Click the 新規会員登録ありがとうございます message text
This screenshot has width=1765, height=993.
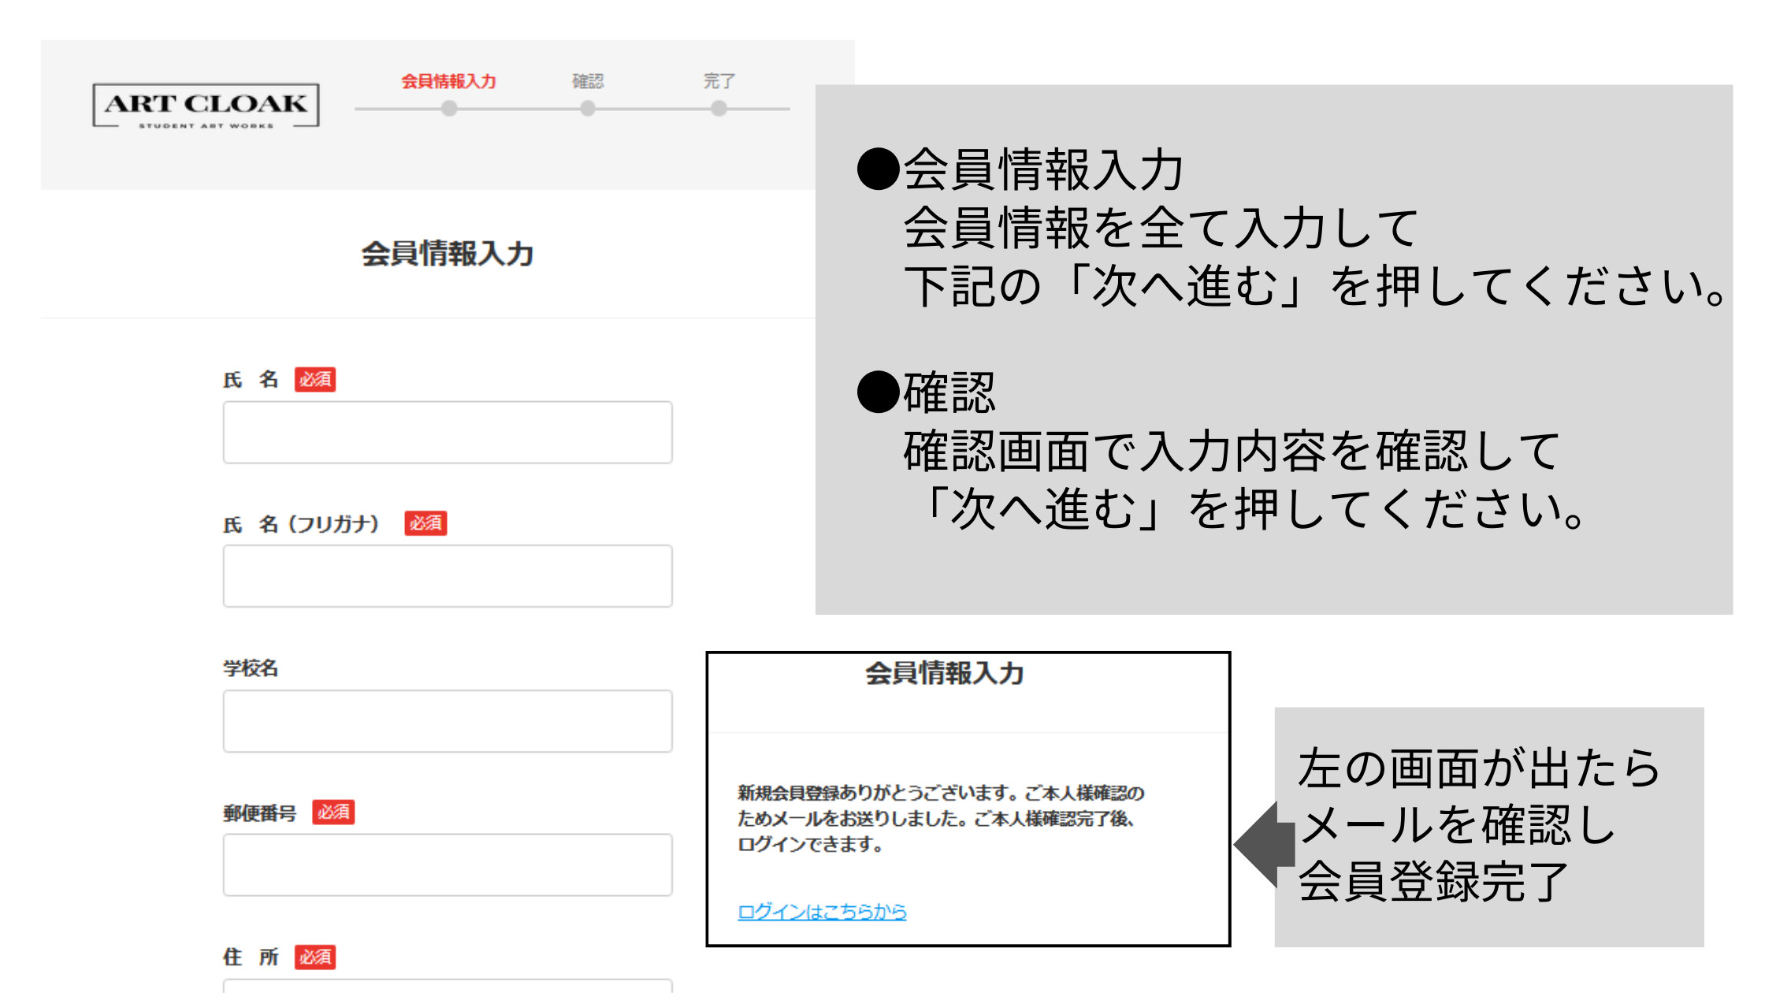click(x=941, y=818)
